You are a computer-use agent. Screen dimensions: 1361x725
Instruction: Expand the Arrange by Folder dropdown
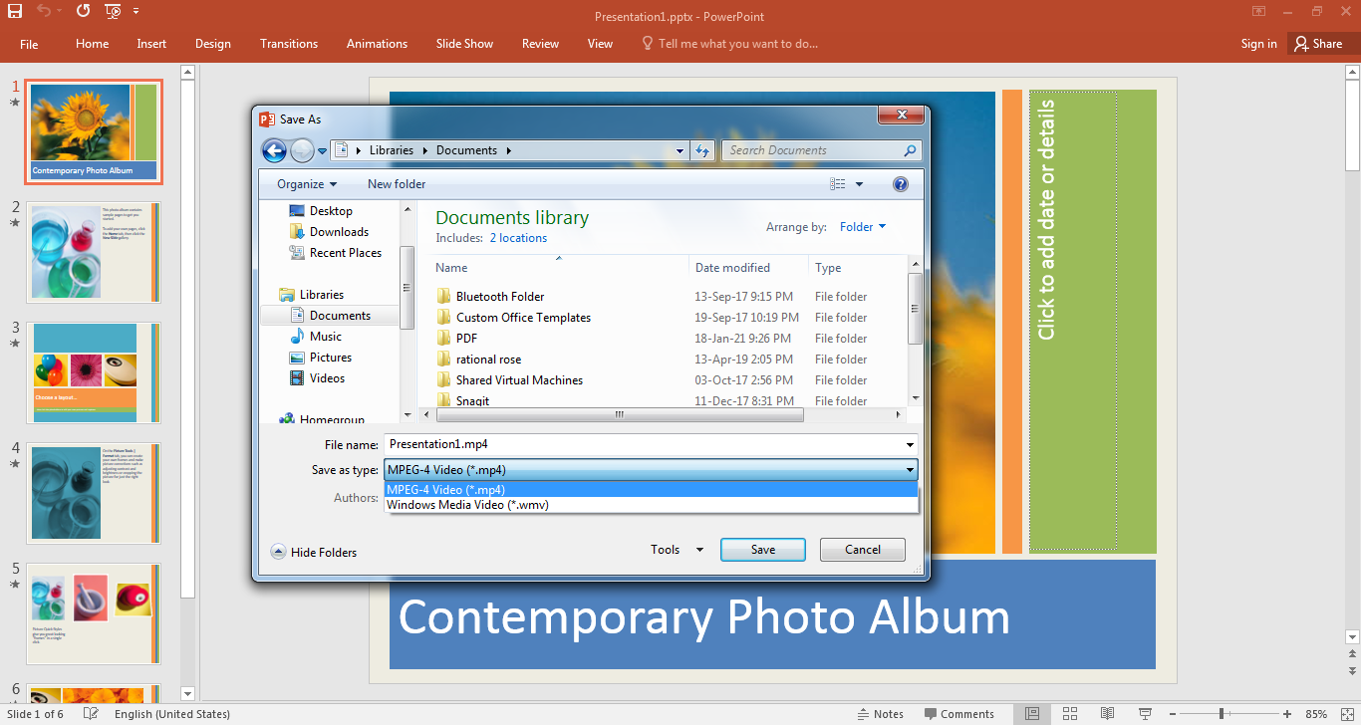pos(862,227)
